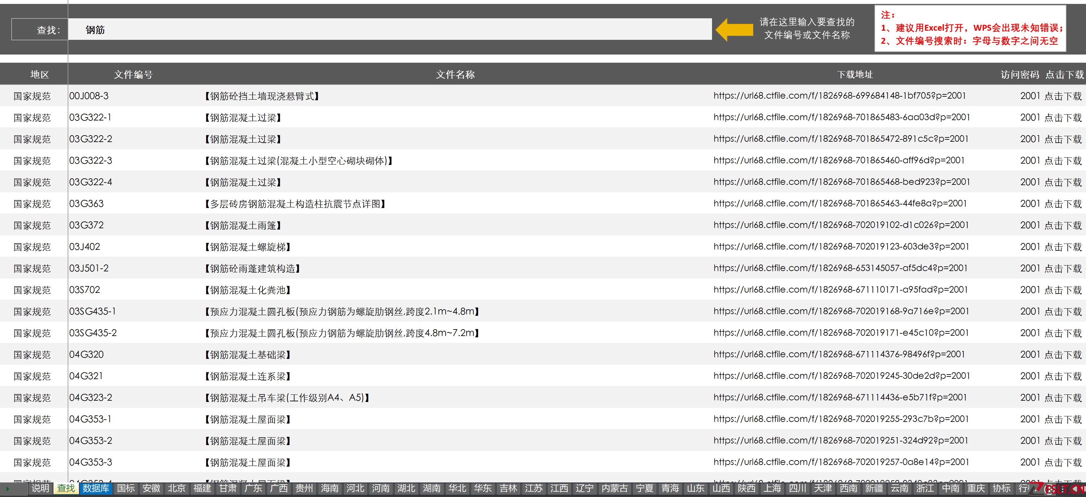
Task: Open download URL for 04G320 钢筋混凝土基础梁
Action: (839, 354)
